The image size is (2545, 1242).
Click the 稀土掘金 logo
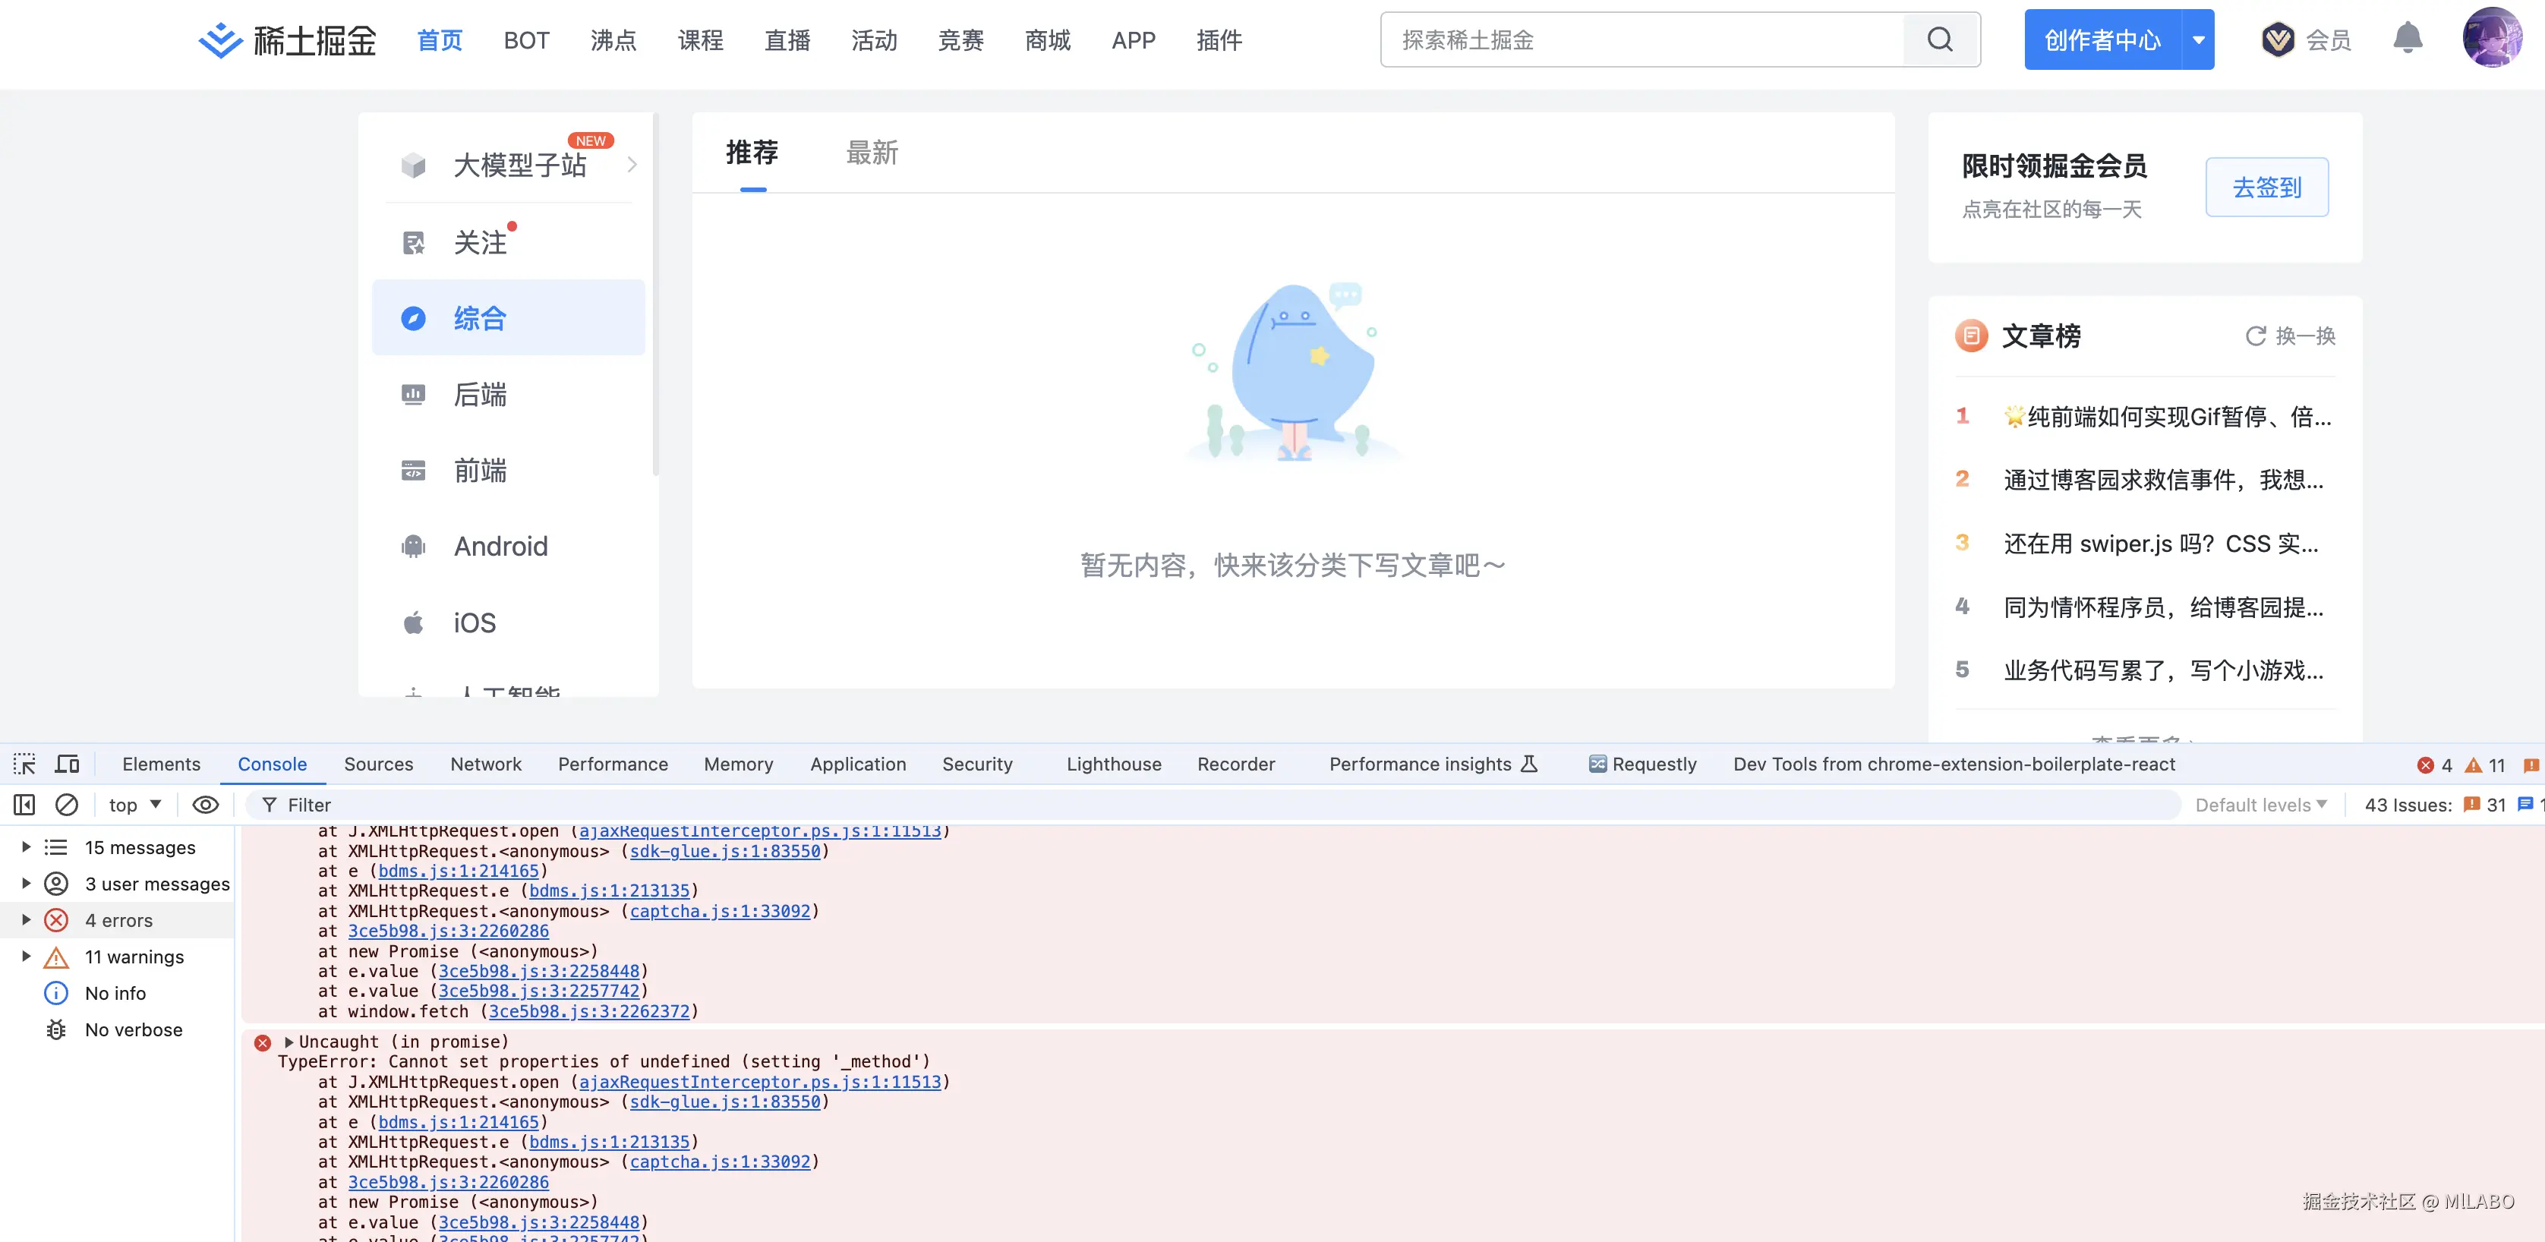coord(286,39)
